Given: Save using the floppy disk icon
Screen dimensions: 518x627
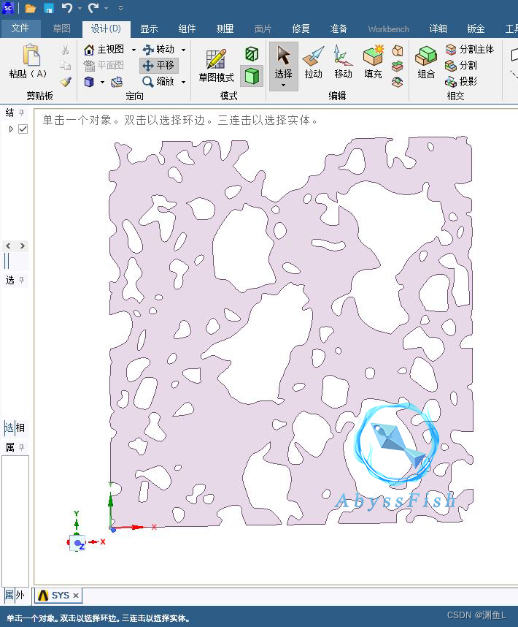Looking at the screenshot, I should pos(49,8).
